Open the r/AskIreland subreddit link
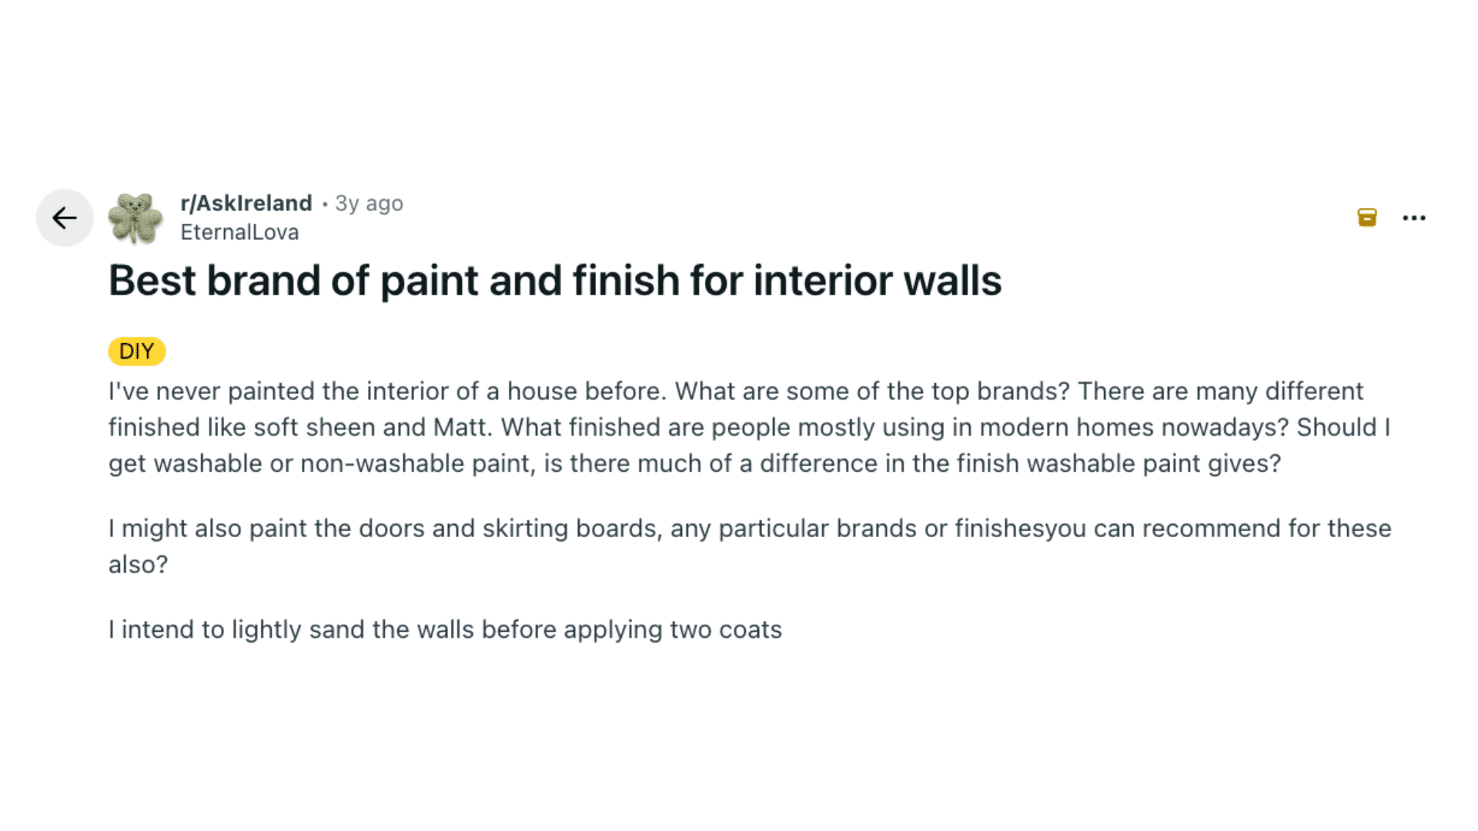1478x831 pixels. 246,203
